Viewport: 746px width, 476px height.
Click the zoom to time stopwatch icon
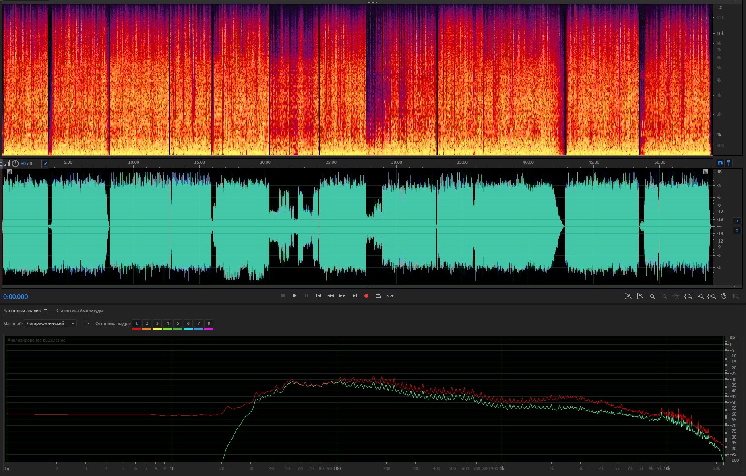tap(724, 296)
